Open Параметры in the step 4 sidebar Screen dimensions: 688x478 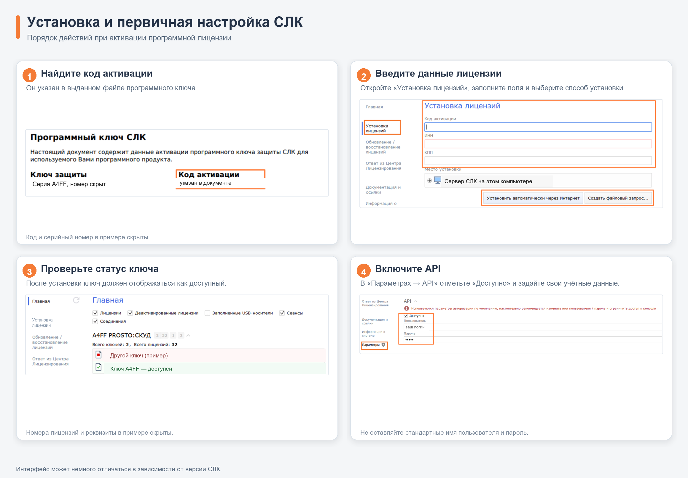click(x=371, y=345)
